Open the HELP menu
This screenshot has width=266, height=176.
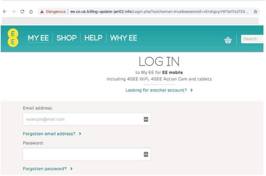pyautogui.click(x=93, y=38)
